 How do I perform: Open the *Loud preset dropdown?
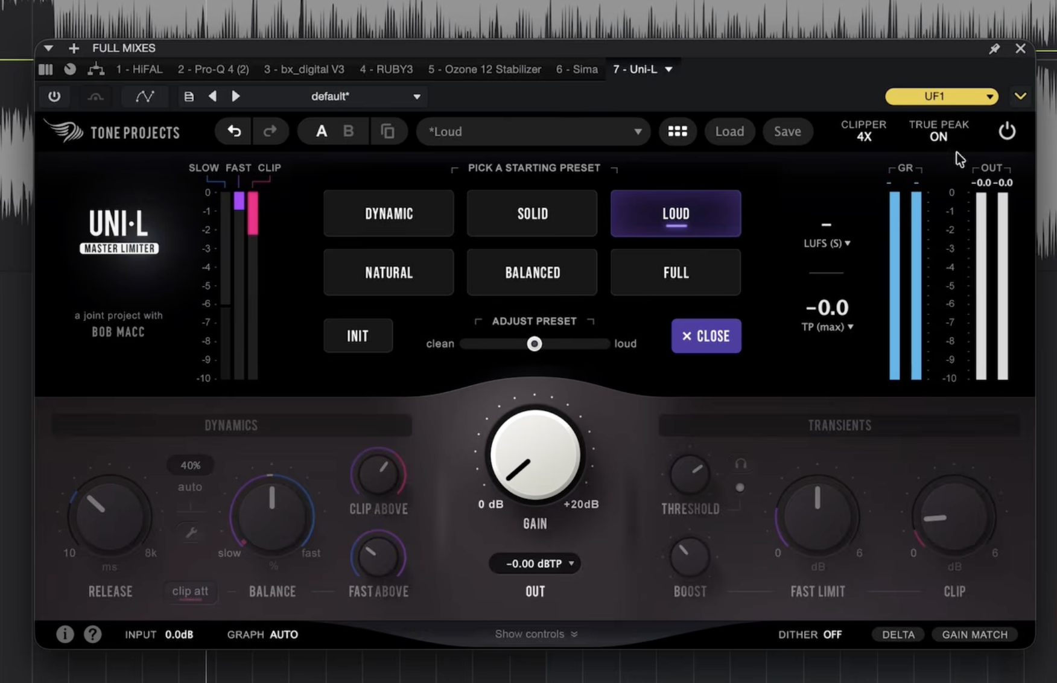point(533,132)
